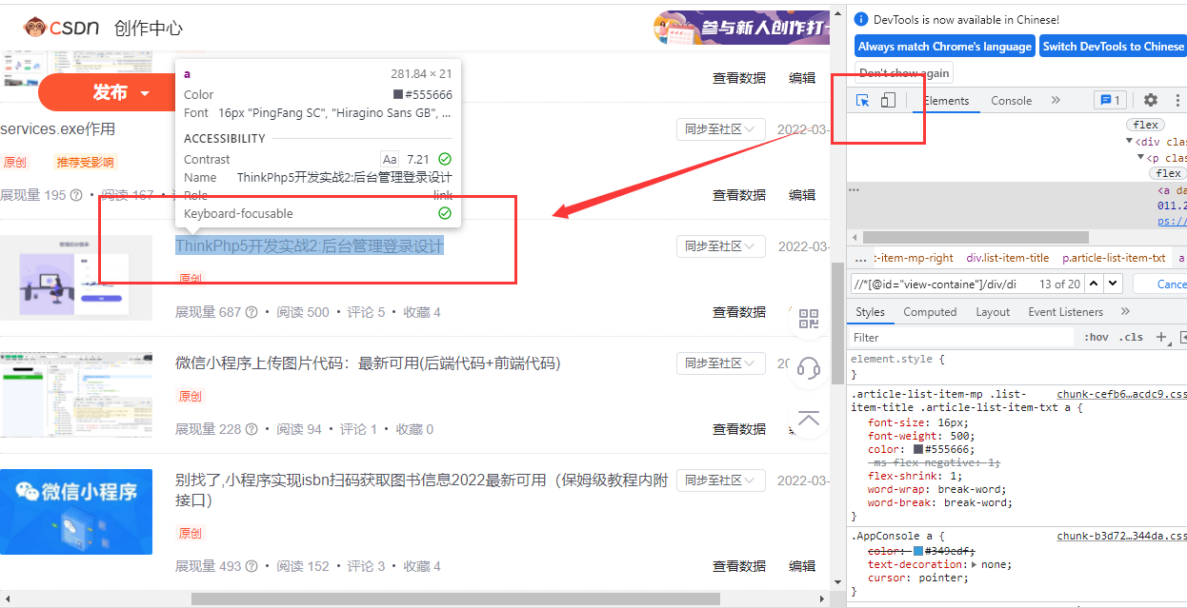Click Always match Chrome's language button

click(x=945, y=47)
